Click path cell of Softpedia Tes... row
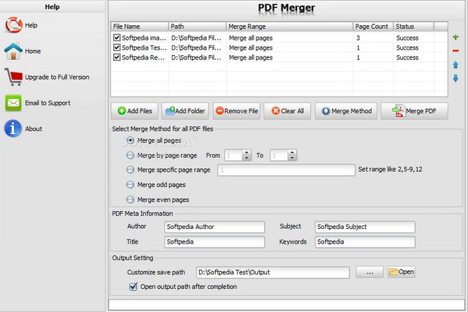Image resolution: width=468 pixels, height=312 pixels. [196, 47]
